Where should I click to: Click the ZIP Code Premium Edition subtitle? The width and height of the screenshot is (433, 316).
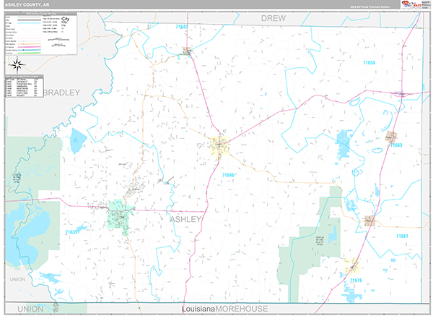[370, 7]
